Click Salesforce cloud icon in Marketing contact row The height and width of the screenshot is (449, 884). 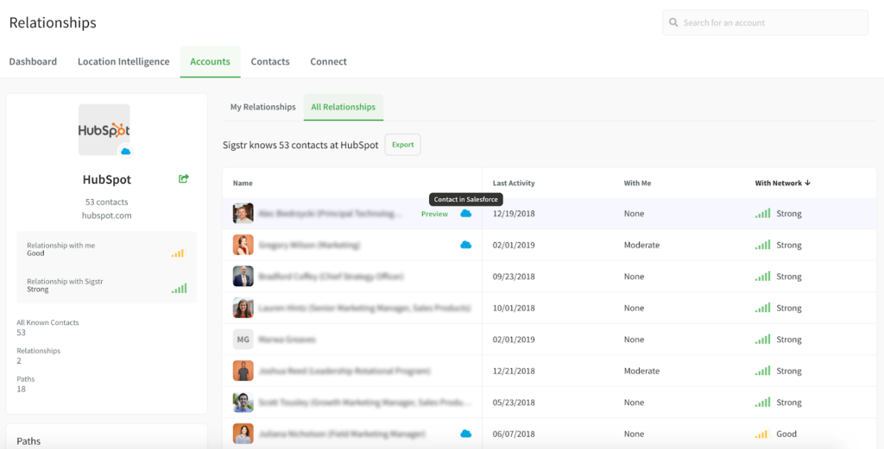(x=465, y=245)
